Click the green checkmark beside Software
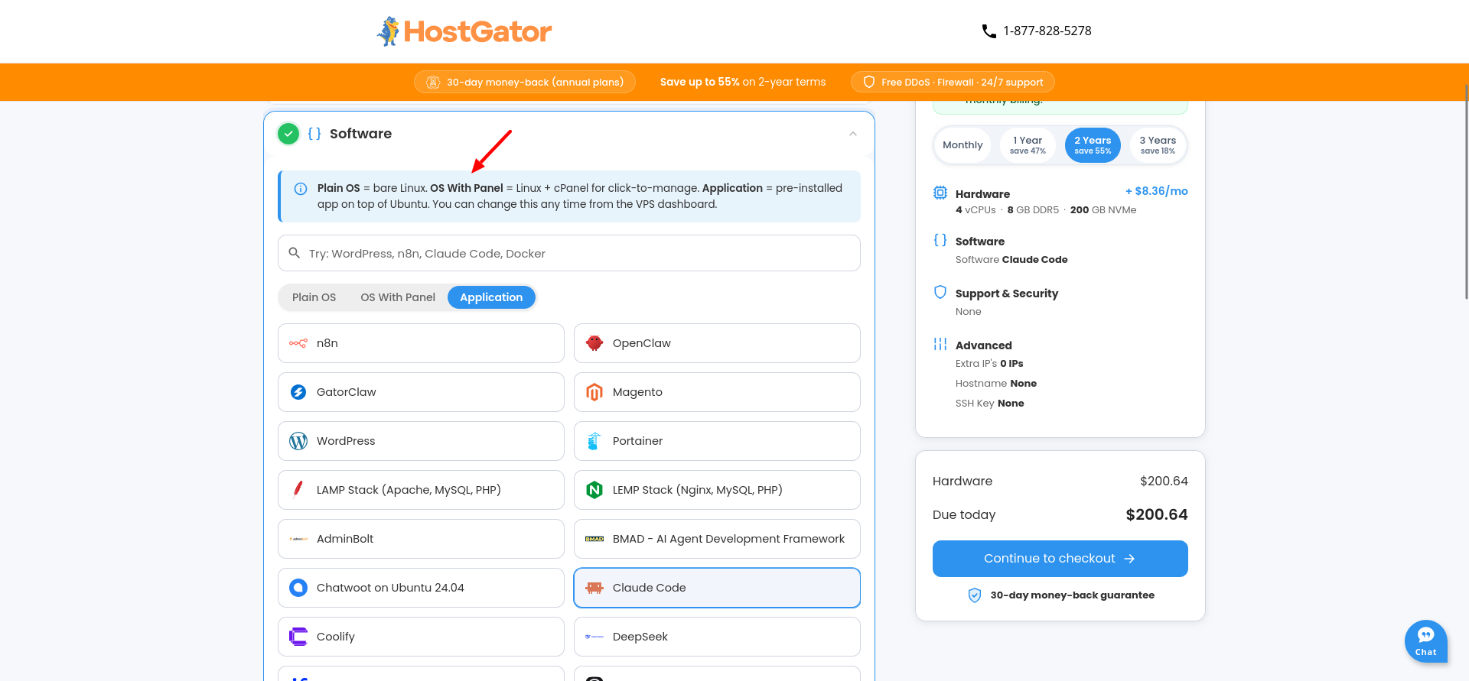1469x681 pixels. pos(288,134)
